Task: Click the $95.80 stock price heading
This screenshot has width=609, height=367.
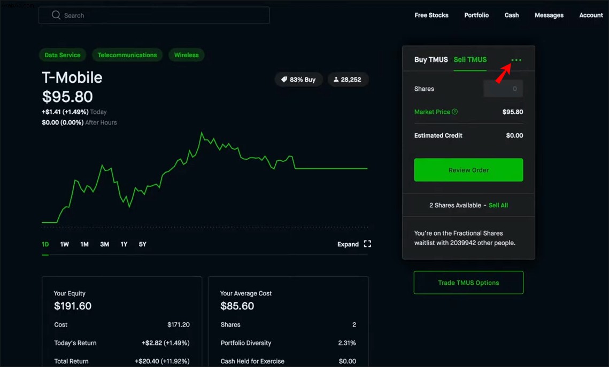Action: pos(67,97)
